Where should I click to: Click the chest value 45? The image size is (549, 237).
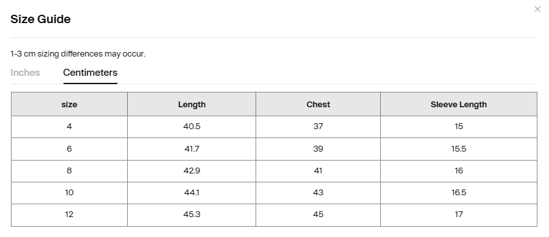click(x=318, y=215)
